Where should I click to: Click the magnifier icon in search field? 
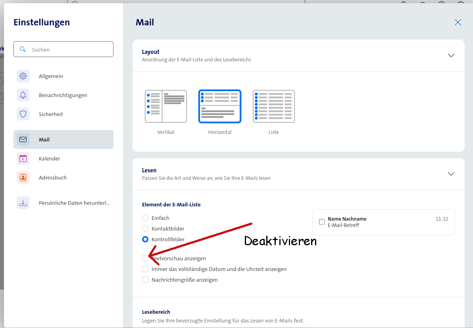pyautogui.click(x=23, y=50)
